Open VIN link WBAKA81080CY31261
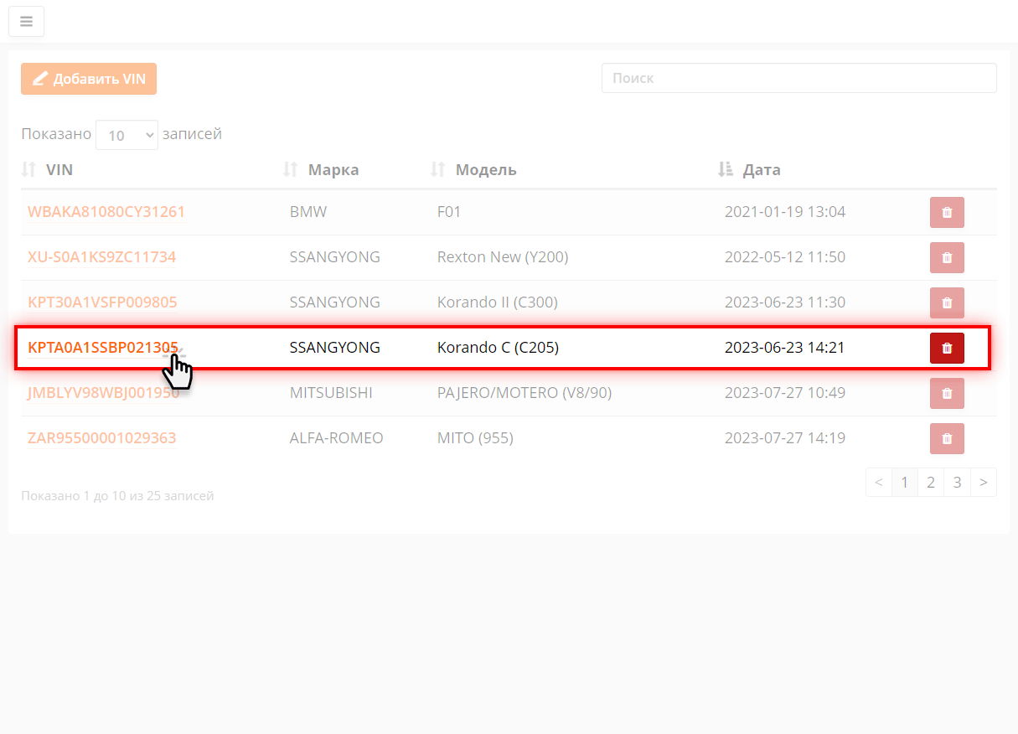 coord(106,213)
